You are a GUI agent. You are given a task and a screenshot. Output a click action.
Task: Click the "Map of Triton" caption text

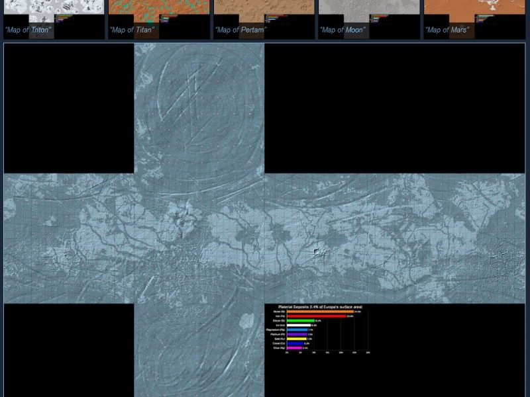[28, 30]
